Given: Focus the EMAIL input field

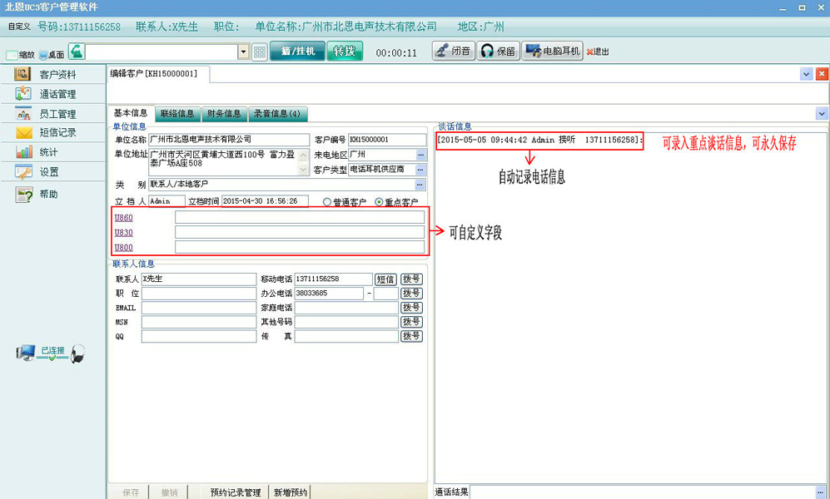Looking at the screenshot, I should point(198,308).
